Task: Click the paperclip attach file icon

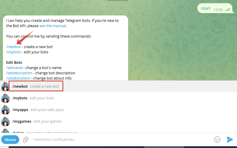Action: tap(26, 140)
